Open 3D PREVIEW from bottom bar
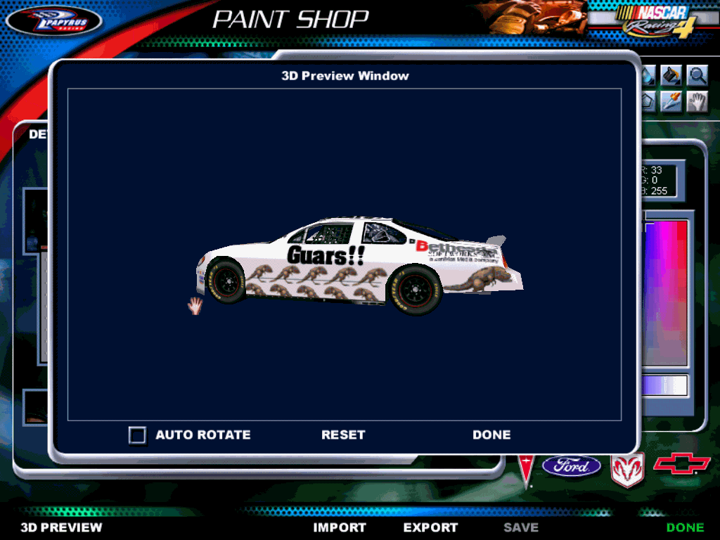The height and width of the screenshot is (540, 720). pos(61,527)
